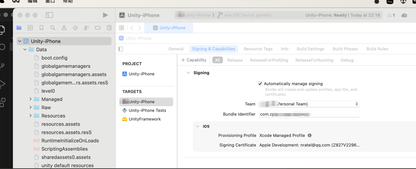Image resolution: width=416 pixels, height=169 pixels.
Task: Select the Unity-iPhone target
Action: 146,102
